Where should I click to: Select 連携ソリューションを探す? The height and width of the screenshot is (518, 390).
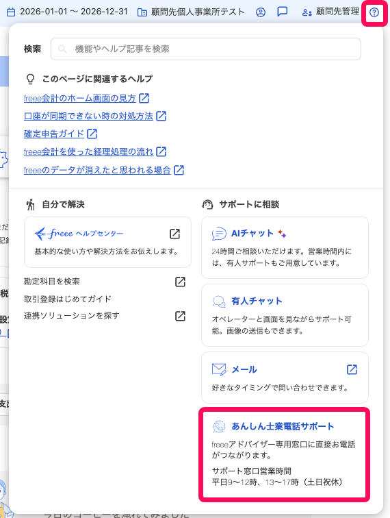tap(72, 316)
